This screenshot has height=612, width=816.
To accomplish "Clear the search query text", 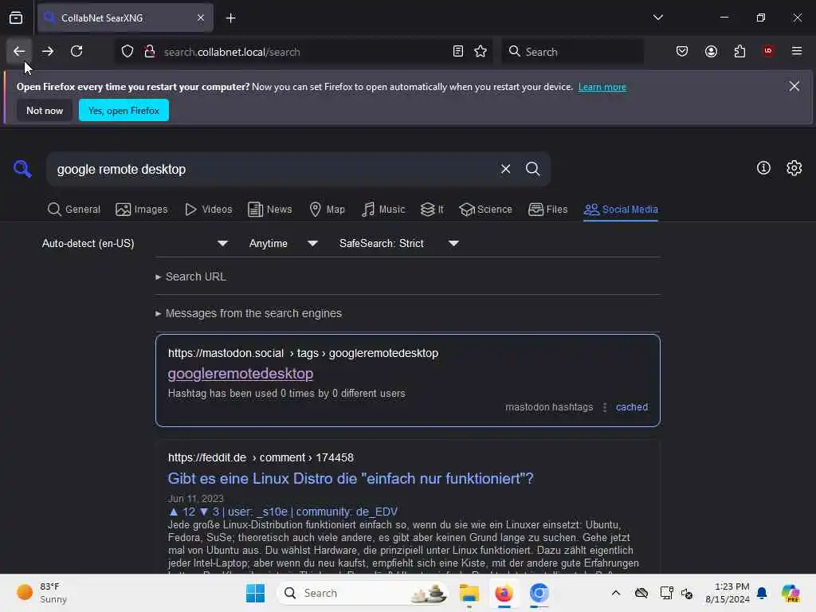I will click(505, 169).
